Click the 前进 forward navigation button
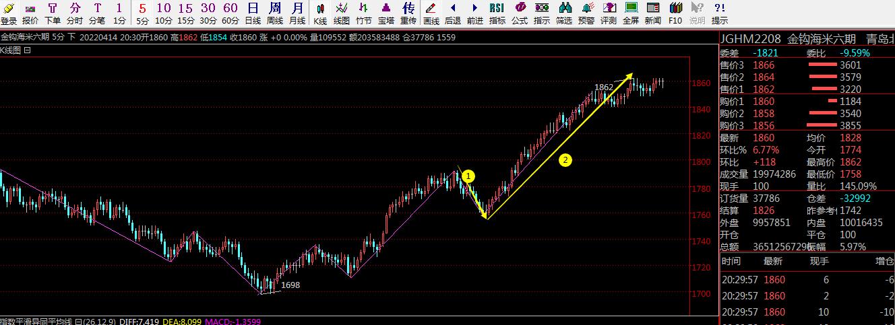This screenshot has width=895, height=325. coord(474,13)
